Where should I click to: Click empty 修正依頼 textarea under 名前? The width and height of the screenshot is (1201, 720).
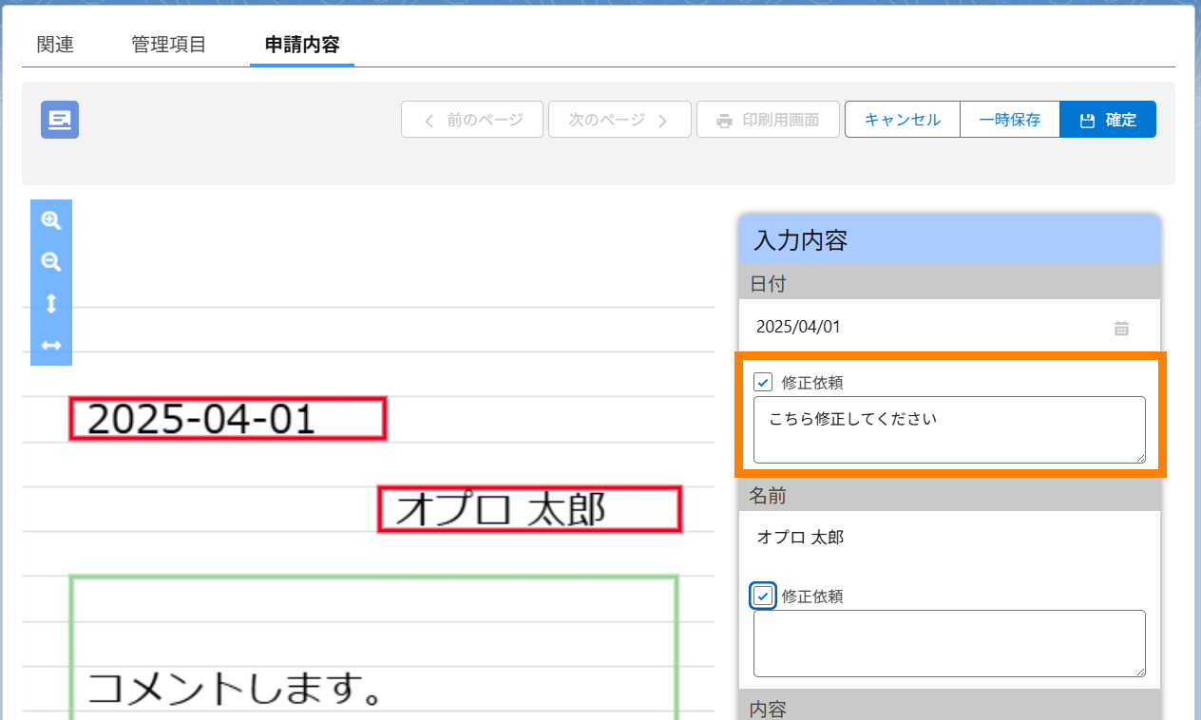tap(949, 644)
